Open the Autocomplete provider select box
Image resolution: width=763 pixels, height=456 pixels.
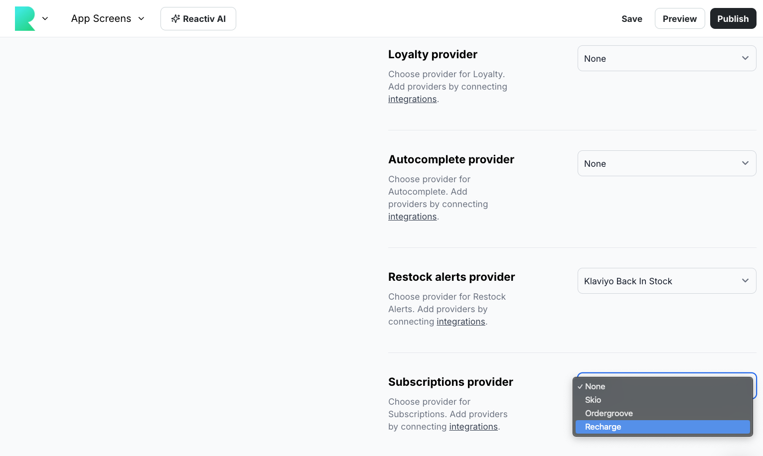(658, 164)
